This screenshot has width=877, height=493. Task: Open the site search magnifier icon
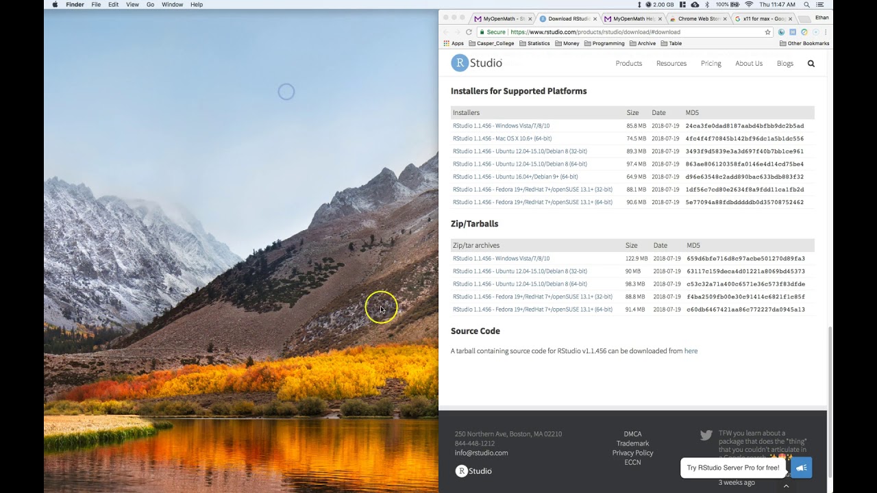(x=811, y=64)
